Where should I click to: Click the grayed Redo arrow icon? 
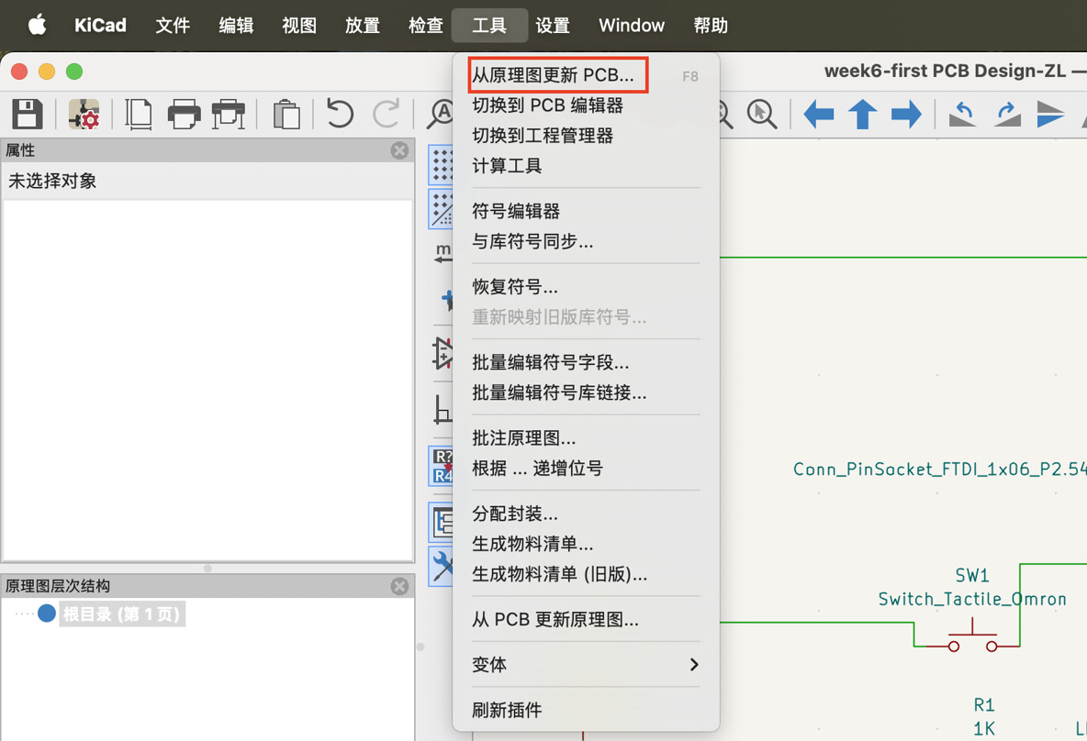(x=386, y=114)
